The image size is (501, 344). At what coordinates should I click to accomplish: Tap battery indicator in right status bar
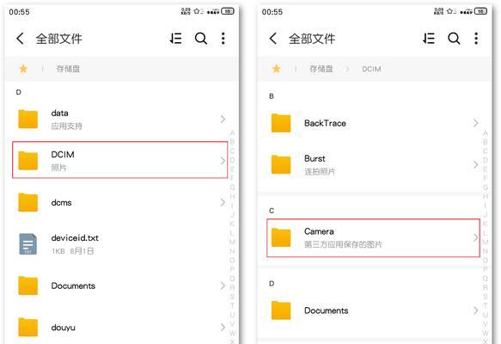tap(481, 11)
